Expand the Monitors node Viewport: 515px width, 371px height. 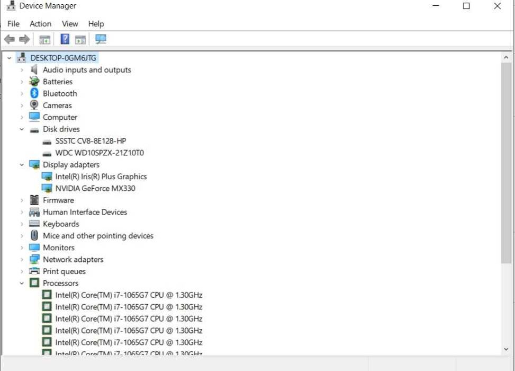(22, 248)
